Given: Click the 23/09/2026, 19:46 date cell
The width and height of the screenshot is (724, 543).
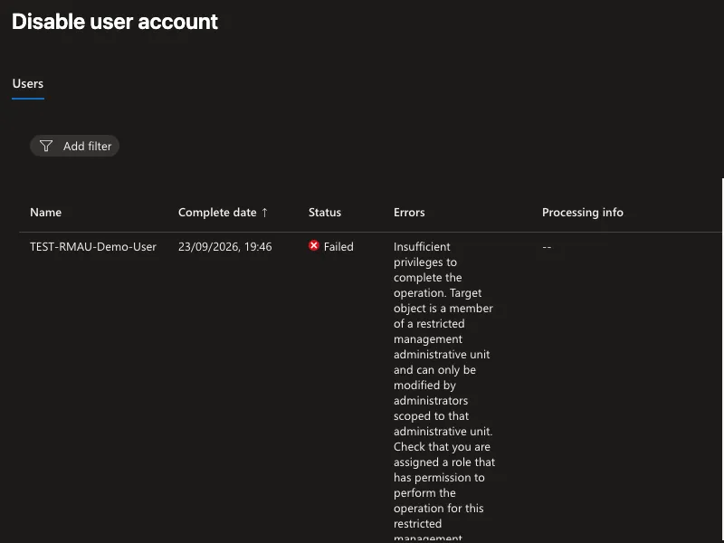Looking at the screenshot, I should click(x=224, y=246).
